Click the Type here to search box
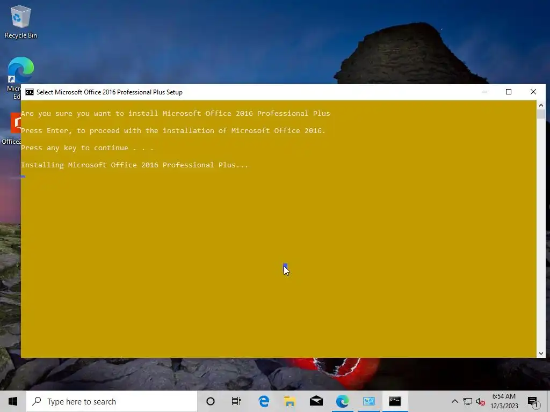Image resolution: width=550 pixels, height=412 pixels. click(112, 401)
